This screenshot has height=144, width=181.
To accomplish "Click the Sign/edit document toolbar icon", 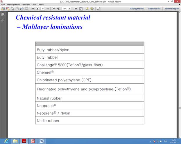I will pos(12,9).
